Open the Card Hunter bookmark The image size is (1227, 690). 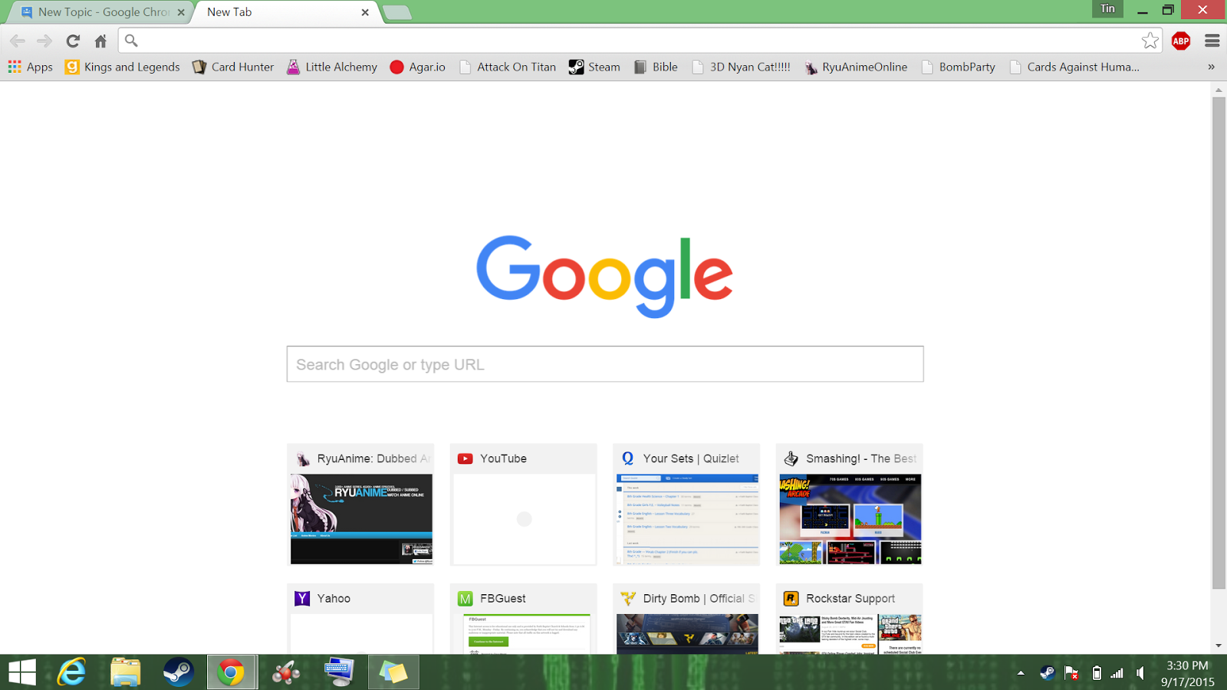(233, 67)
